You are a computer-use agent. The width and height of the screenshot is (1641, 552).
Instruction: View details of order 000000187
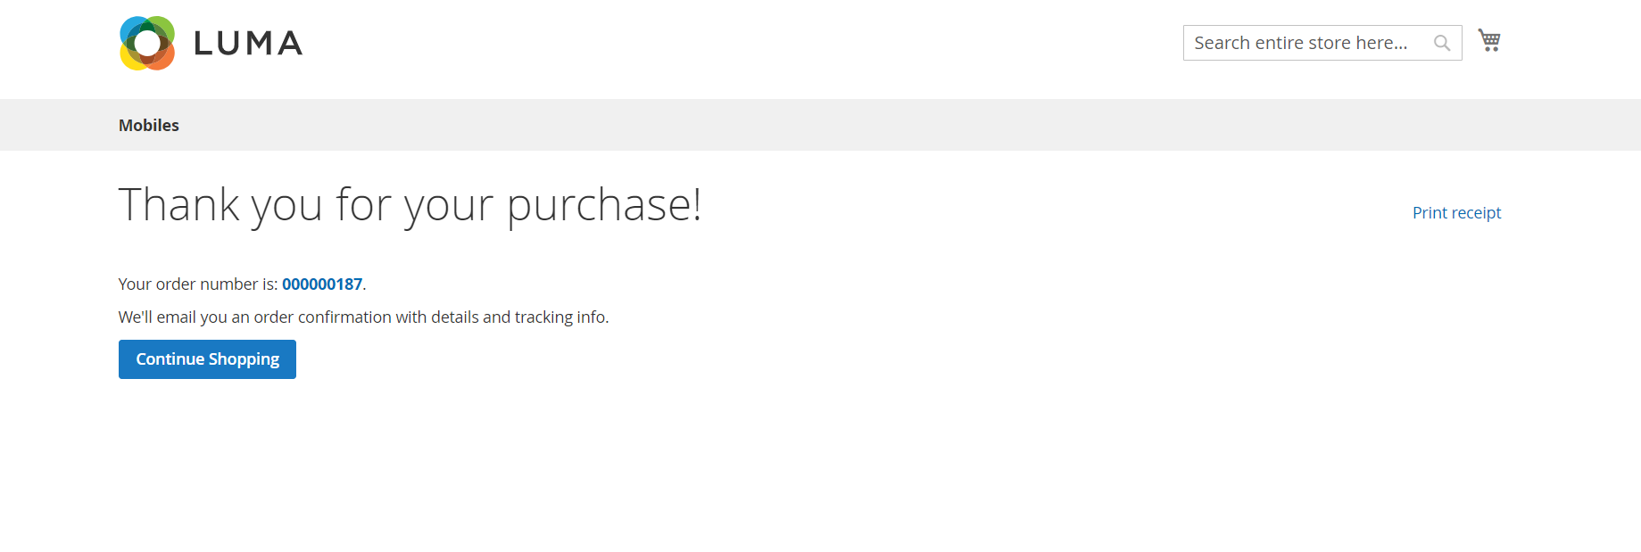tap(322, 284)
